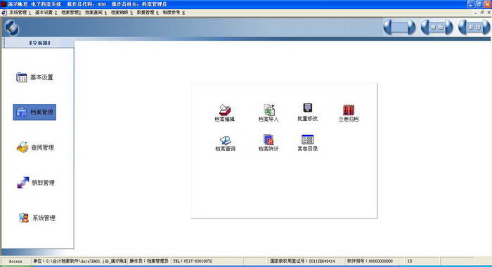Launch the 档案导入 import icon

click(268, 113)
